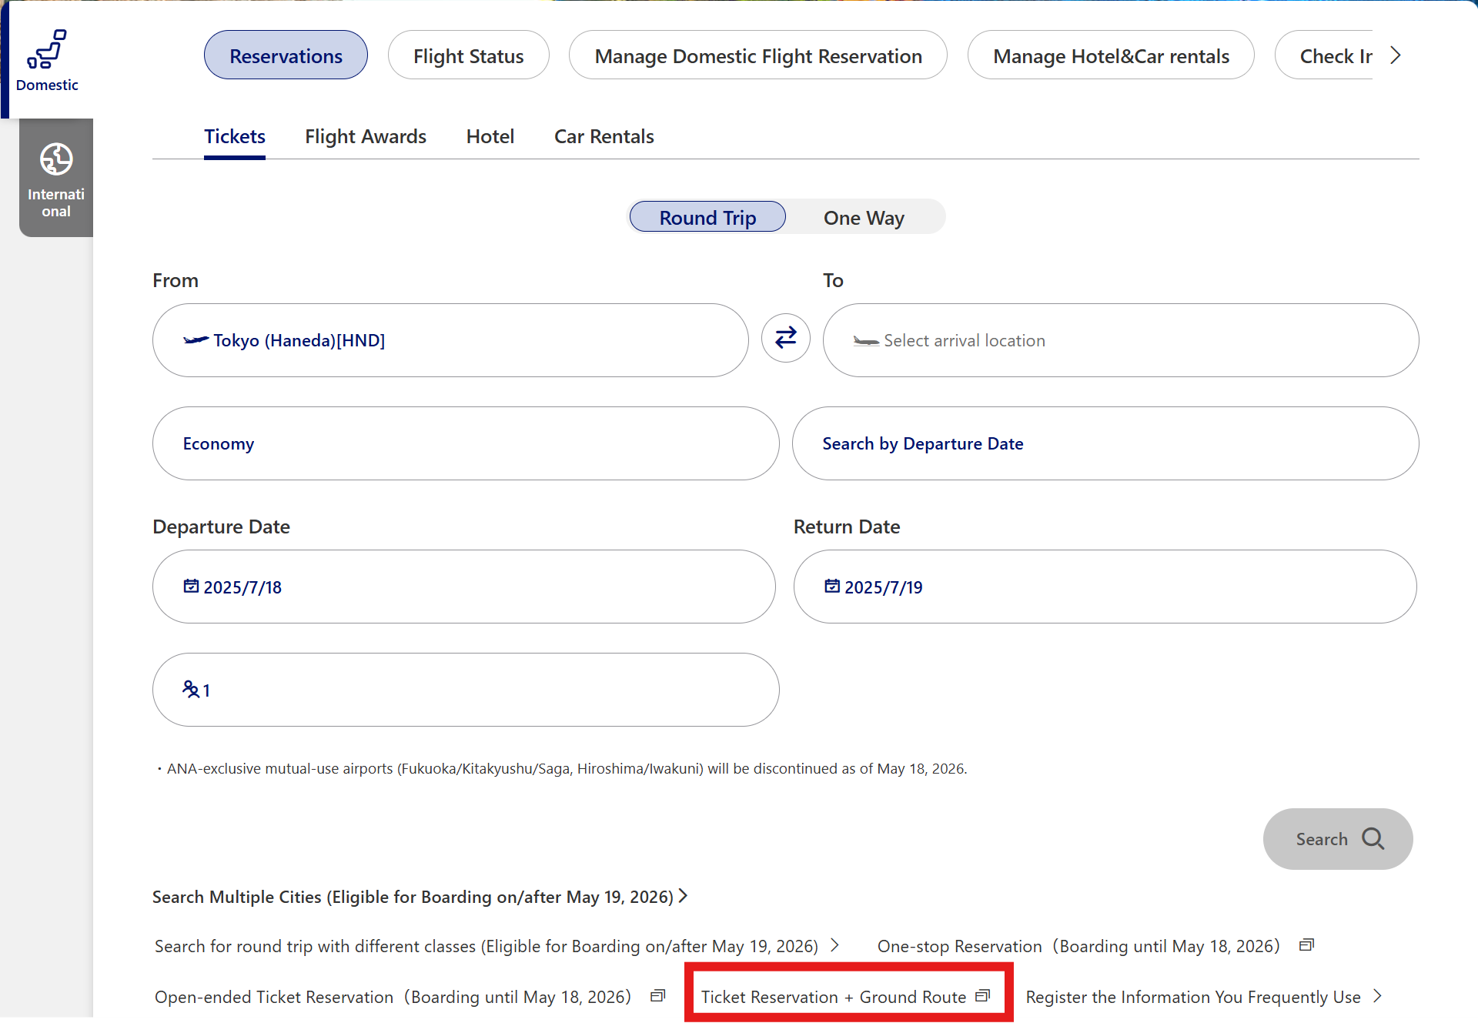Swap departure and arrival airports
The image size is (1478, 1023).
coord(785,338)
